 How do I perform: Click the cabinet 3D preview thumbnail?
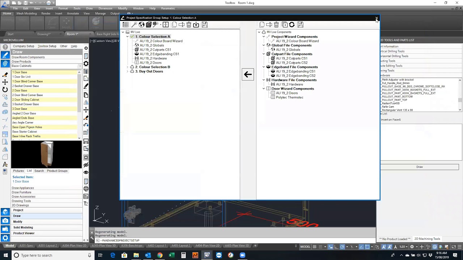pyautogui.click(x=47, y=154)
